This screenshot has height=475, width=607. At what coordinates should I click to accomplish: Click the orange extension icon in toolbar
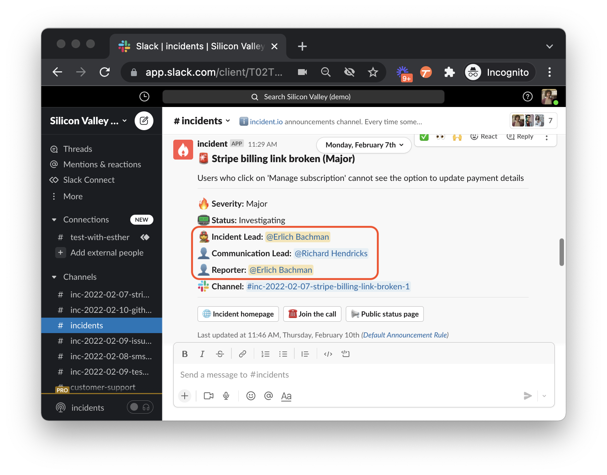click(x=426, y=72)
